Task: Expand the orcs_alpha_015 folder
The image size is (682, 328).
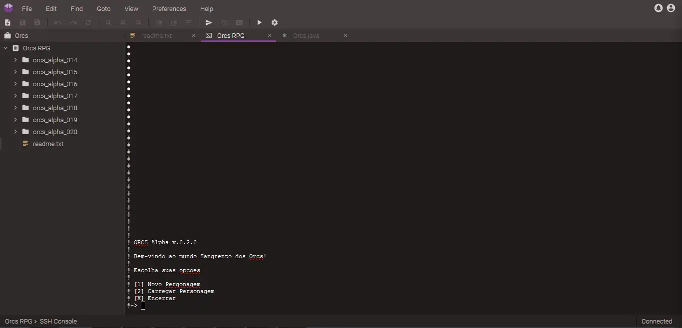Action: (15, 72)
